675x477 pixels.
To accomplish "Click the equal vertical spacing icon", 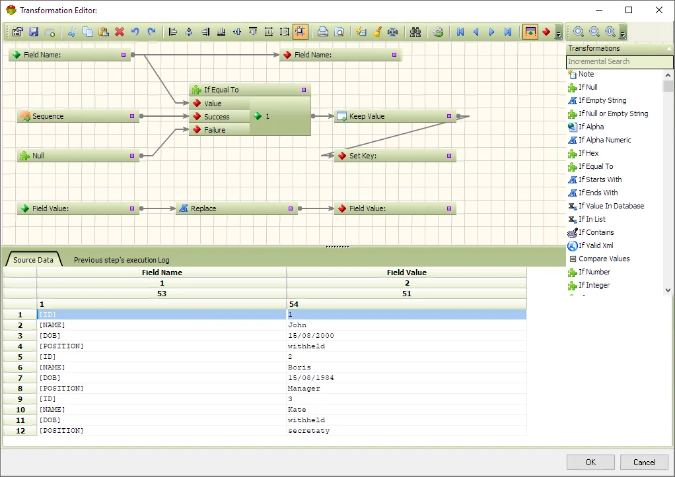I will pyautogui.click(x=285, y=32).
